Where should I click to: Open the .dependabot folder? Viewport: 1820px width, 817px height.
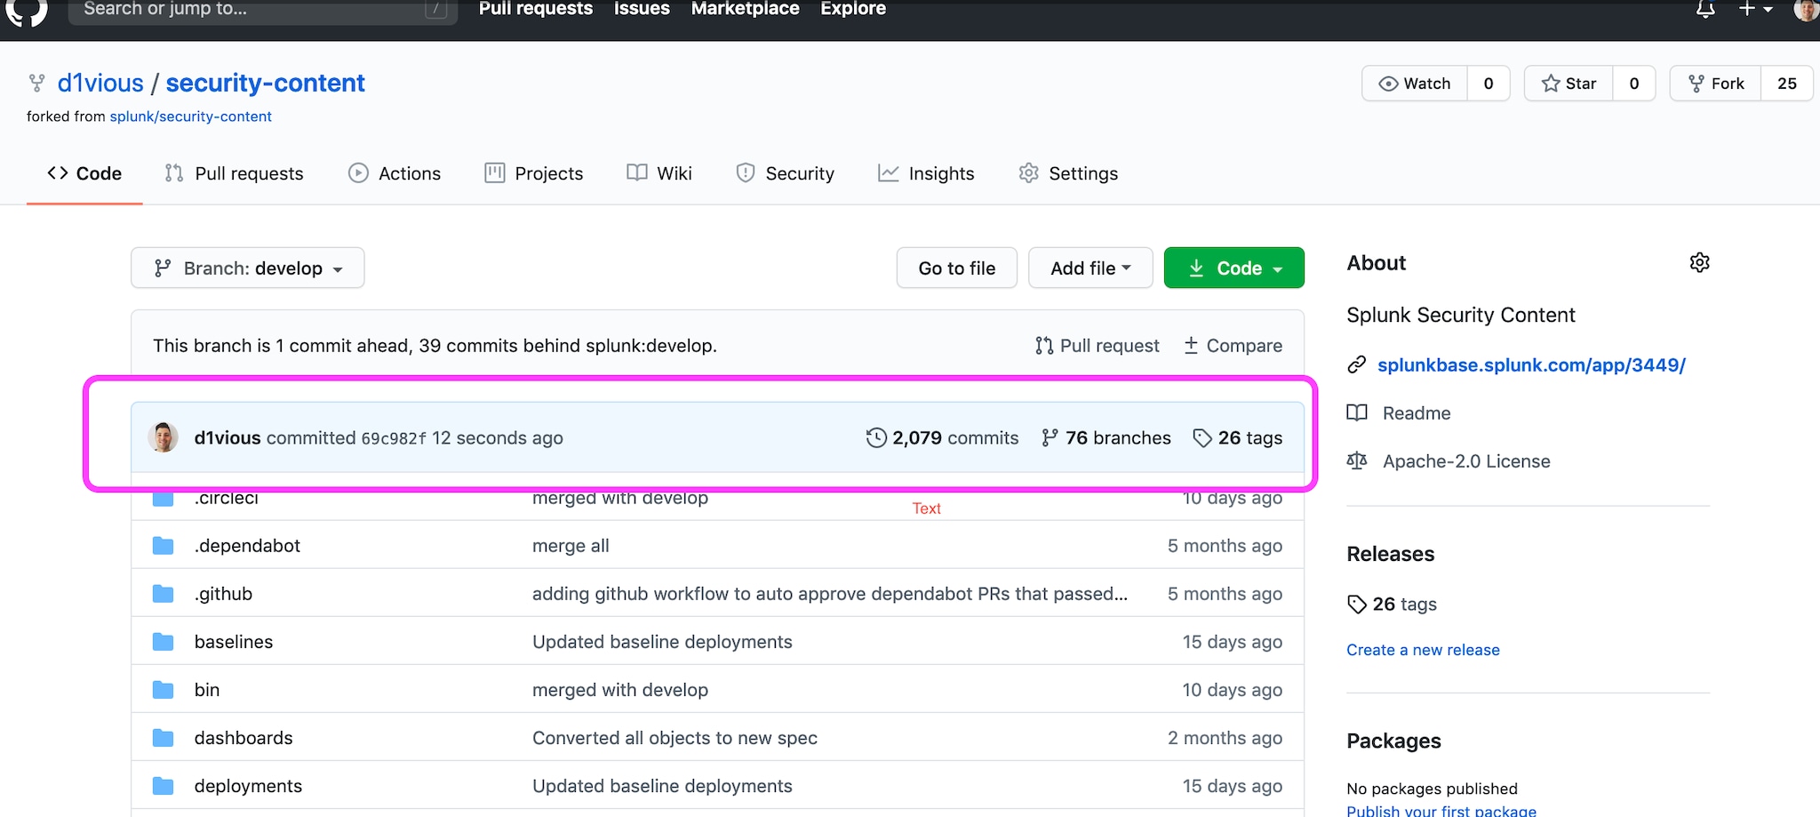click(247, 546)
